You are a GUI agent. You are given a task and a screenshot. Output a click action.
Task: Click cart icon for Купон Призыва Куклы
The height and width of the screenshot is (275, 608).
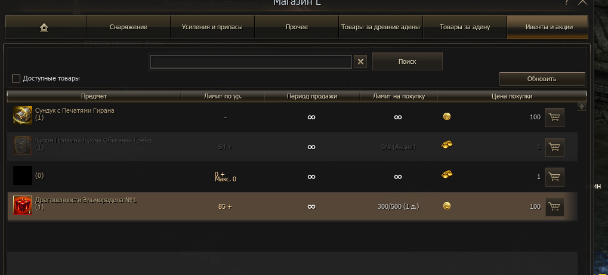(x=555, y=147)
